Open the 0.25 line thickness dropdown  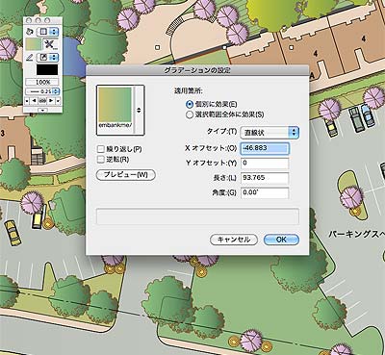click(42, 91)
